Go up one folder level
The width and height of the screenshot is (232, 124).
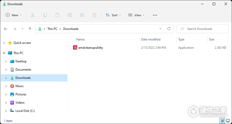(30, 29)
